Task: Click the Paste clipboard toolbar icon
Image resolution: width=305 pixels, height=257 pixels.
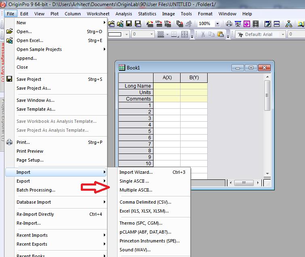Action: [220, 34]
